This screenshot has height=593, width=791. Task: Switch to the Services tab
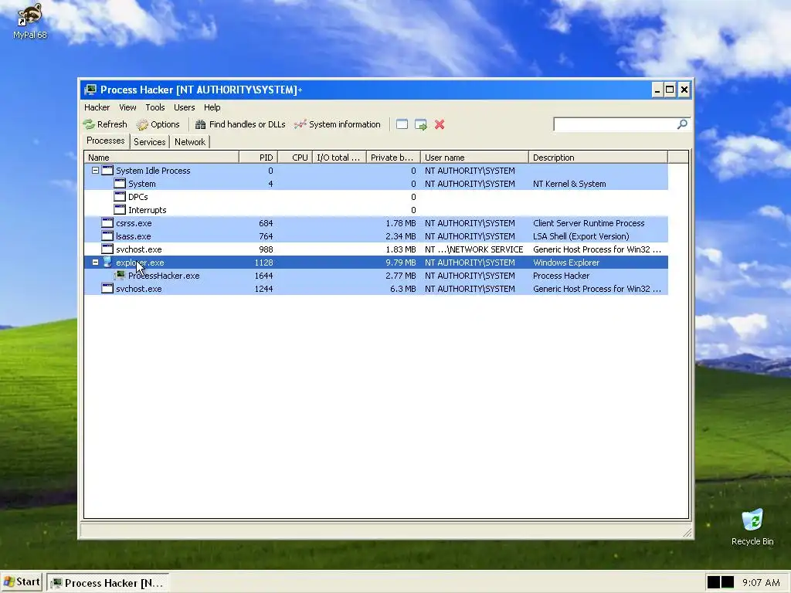pos(149,142)
